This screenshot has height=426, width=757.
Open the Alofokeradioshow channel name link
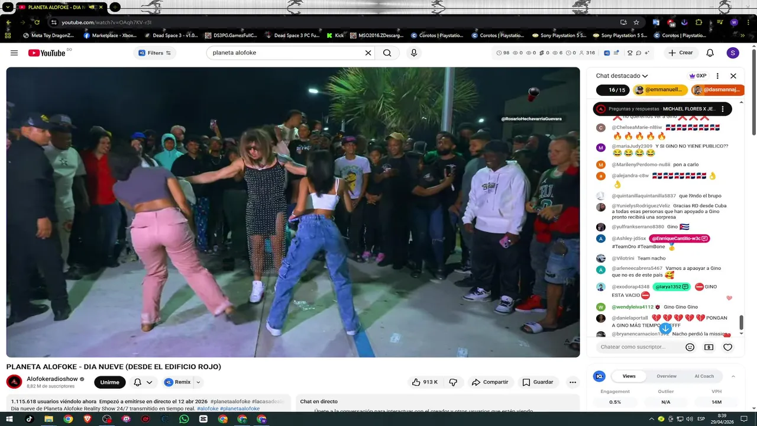pos(52,379)
